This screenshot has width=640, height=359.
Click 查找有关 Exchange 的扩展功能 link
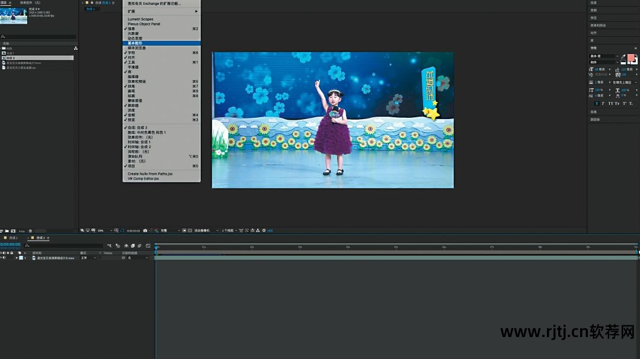pyautogui.click(x=154, y=4)
